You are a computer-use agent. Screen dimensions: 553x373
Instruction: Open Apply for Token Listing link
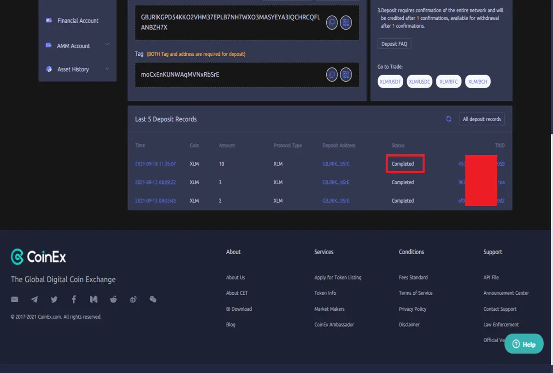(338, 277)
